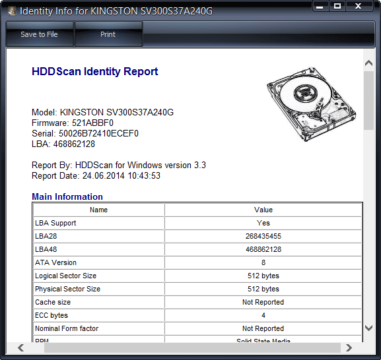Click the horizontal scrollbar left arrow
The height and width of the screenshot is (360, 381).
tap(21, 347)
